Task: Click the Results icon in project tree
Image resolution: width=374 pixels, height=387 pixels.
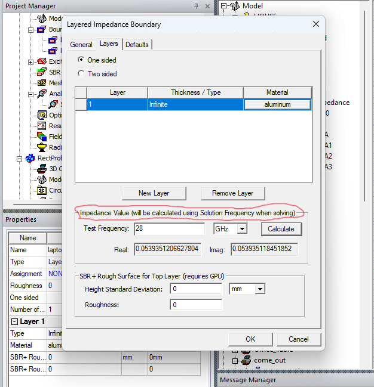Action: 42,126
